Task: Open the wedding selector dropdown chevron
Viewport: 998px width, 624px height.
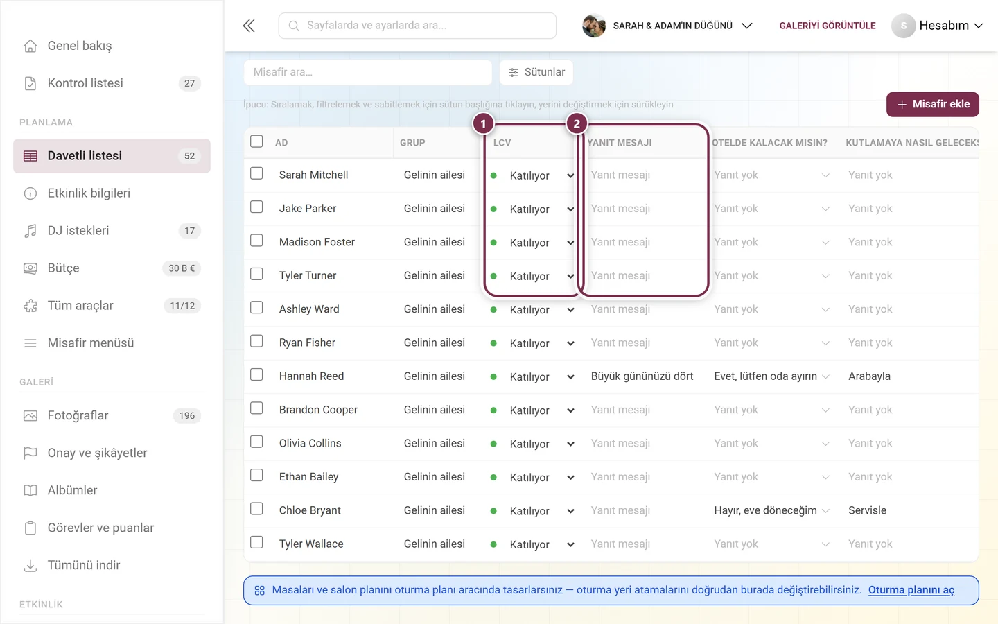Action: pos(746,26)
